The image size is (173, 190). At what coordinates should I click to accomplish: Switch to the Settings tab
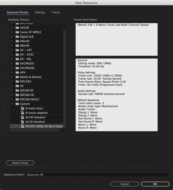(40, 12)
